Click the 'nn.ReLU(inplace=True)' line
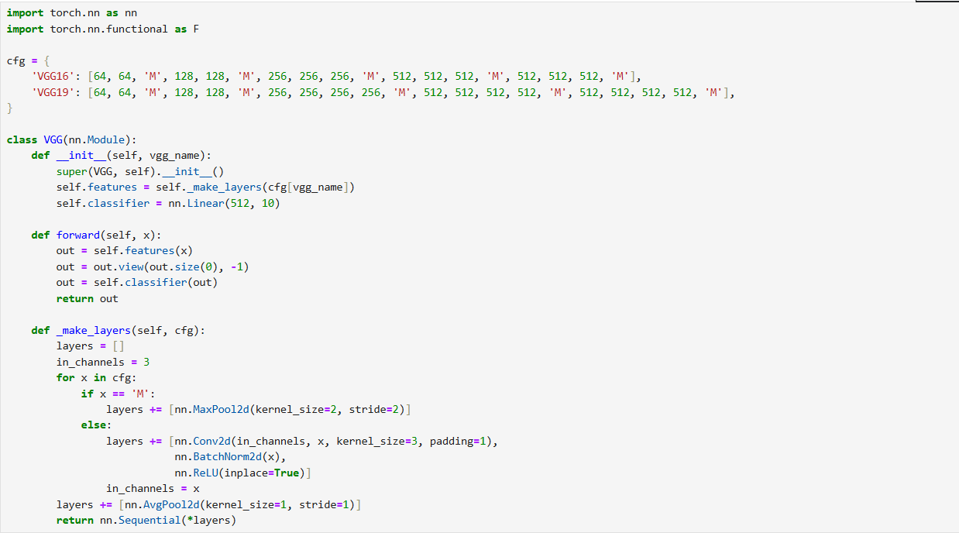Viewport: 959px width, 533px height. (243, 473)
